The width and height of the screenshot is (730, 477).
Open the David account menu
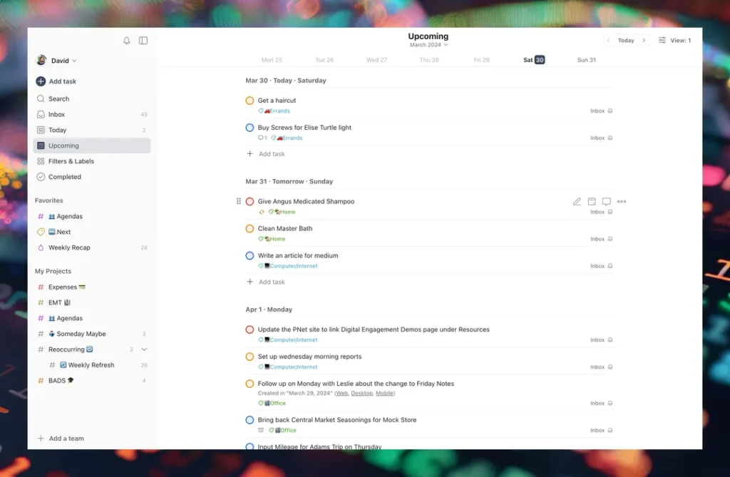pyautogui.click(x=57, y=61)
